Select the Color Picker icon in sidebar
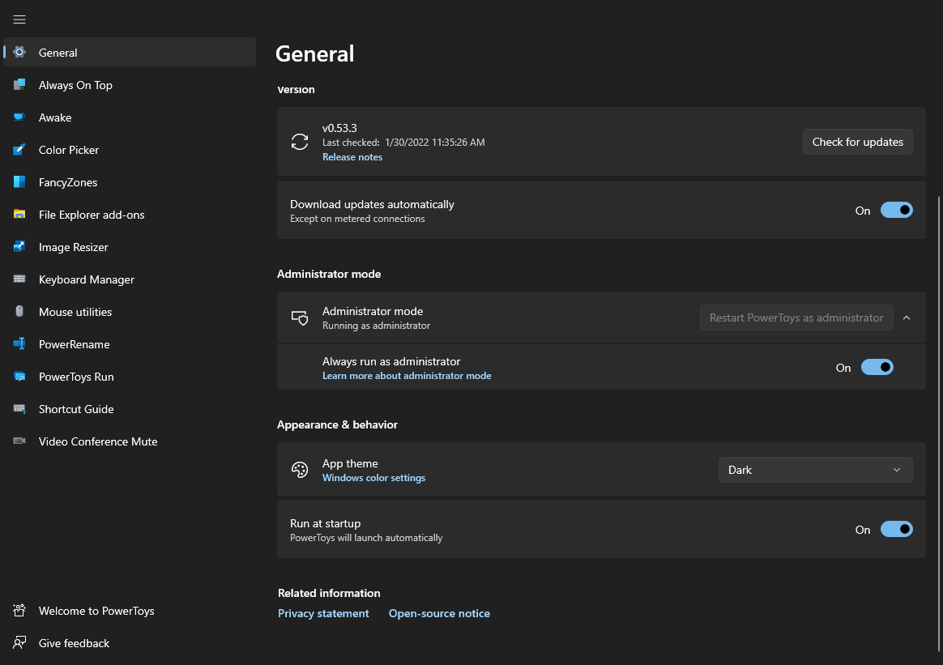 point(19,150)
